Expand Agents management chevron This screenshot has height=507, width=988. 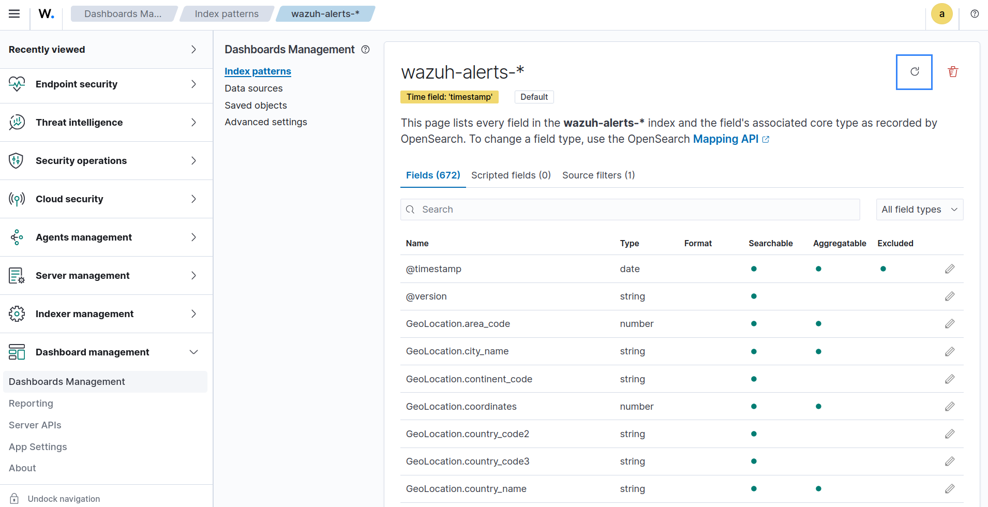(x=193, y=237)
